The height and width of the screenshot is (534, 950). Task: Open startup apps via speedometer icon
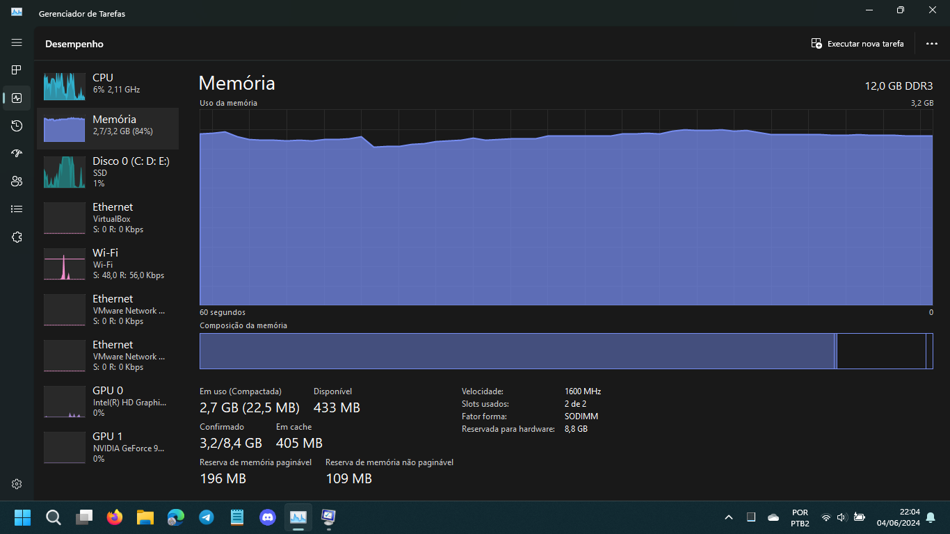point(17,154)
